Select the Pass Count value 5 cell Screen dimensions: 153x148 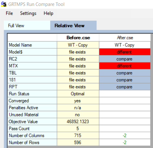pyautogui.click(x=78, y=128)
